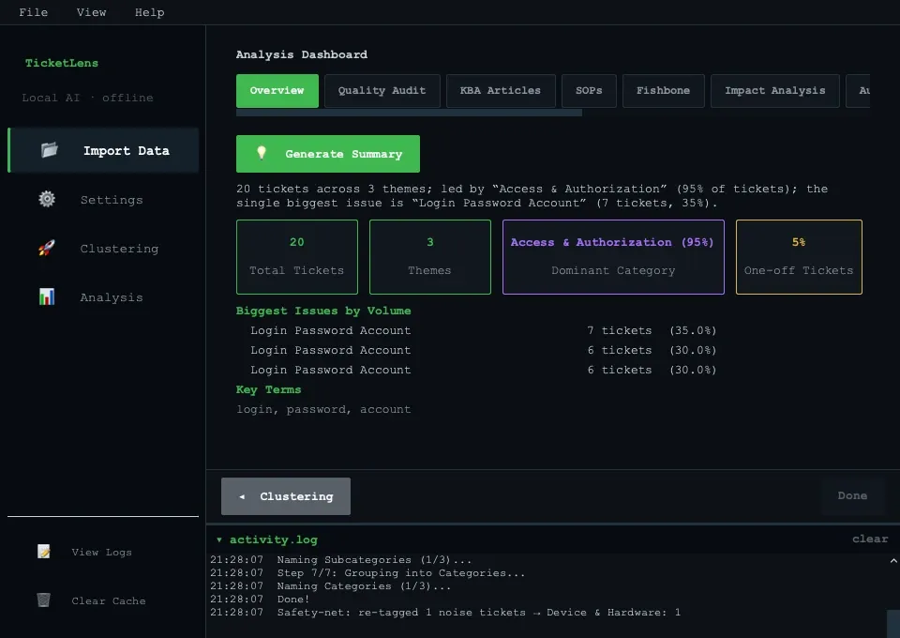Click the TicketLens app title
900x638 pixels.
tap(62, 63)
